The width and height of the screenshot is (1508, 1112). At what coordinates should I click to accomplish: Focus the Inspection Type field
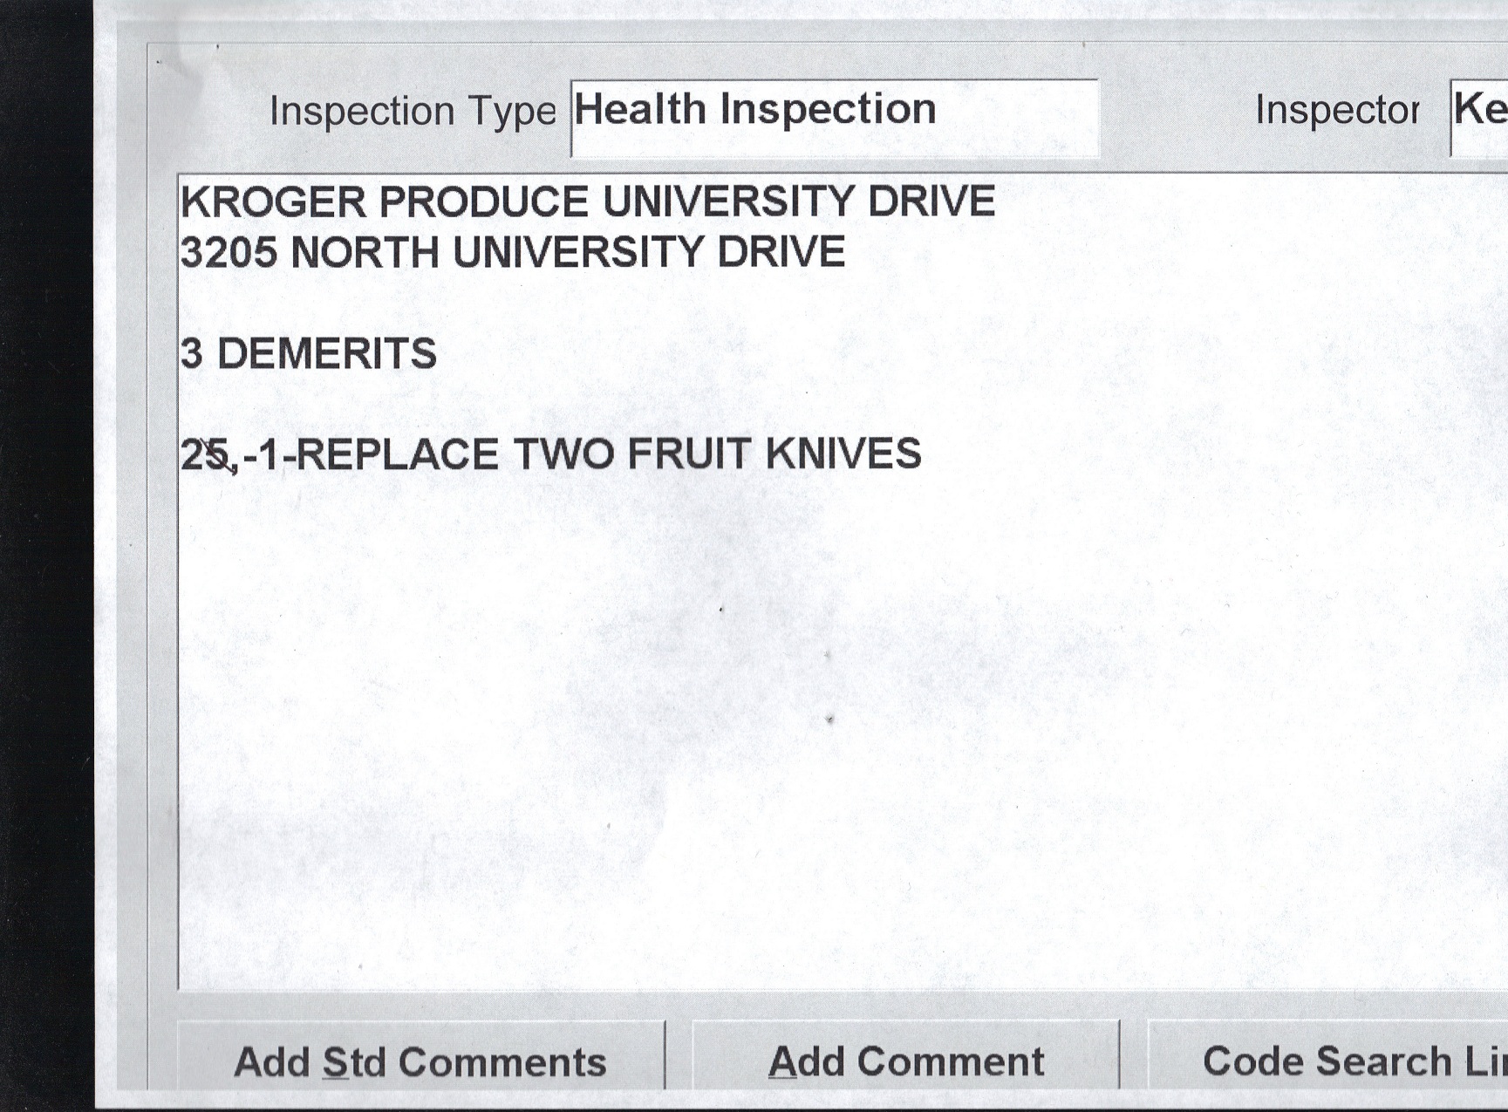[834, 118]
